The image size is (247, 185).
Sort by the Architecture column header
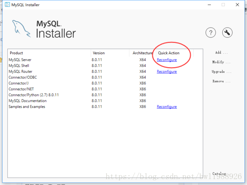(x=143, y=53)
